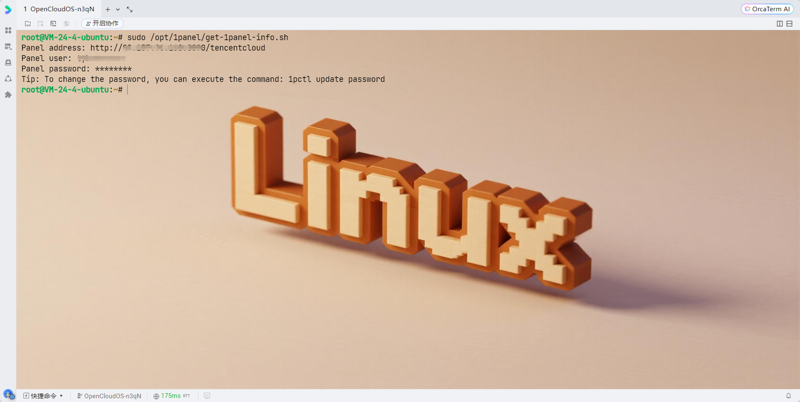Click the notification bell icon in status bar

coord(788,396)
